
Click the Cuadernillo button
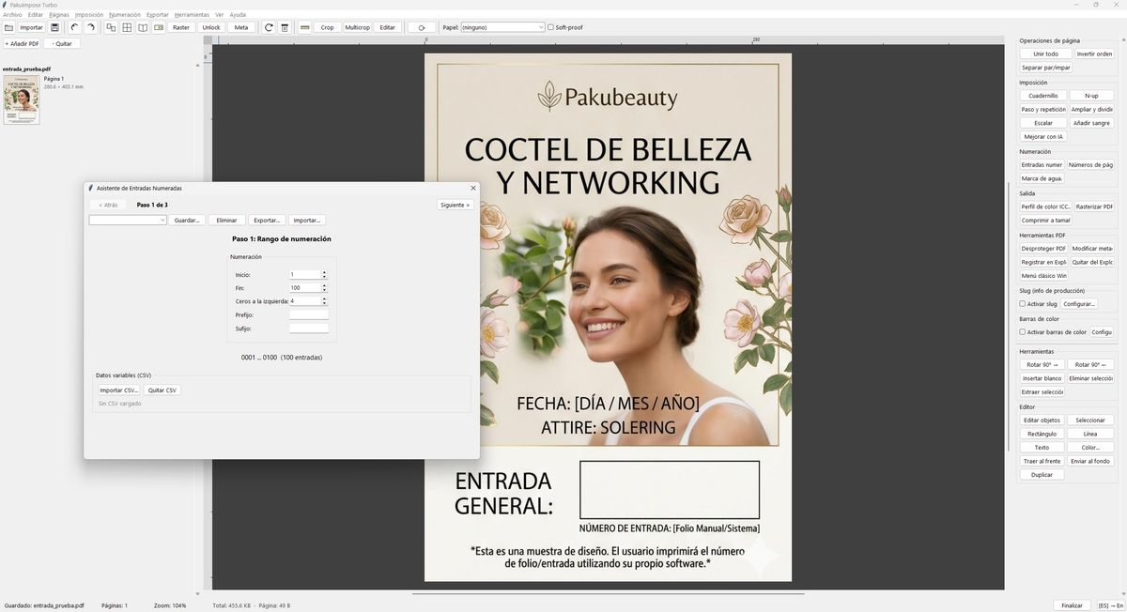pos(1043,96)
